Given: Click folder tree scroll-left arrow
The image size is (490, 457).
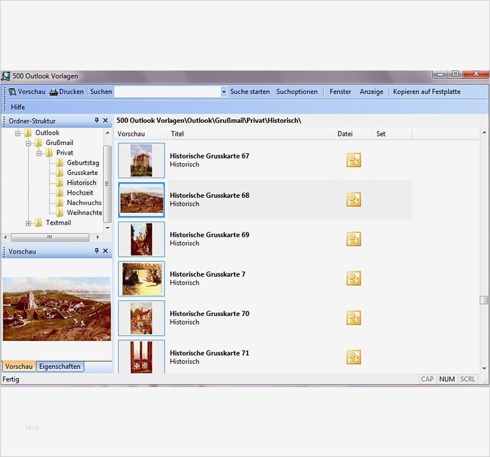Looking at the screenshot, I should (5, 237).
